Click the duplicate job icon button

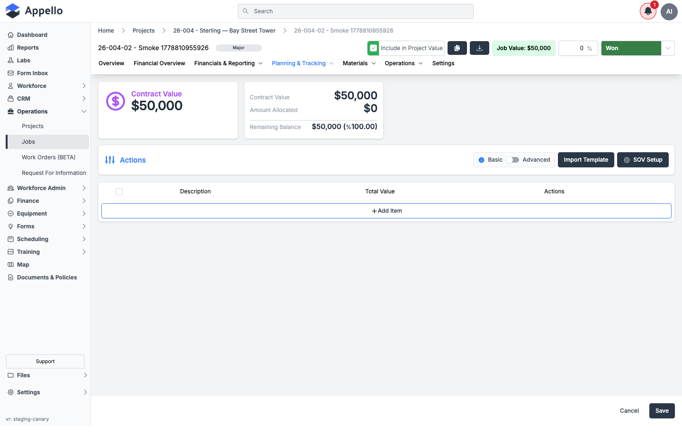point(457,48)
